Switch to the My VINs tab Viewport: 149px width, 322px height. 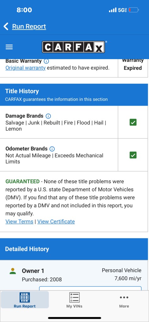74,300
